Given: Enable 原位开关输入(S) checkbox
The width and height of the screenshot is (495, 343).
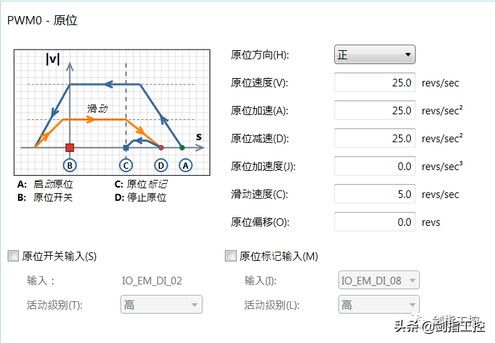Looking at the screenshot, I should [13, 256].
